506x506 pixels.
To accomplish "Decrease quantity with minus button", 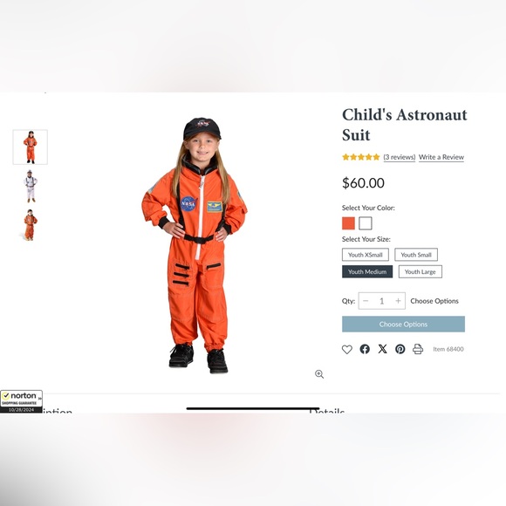I will tap(366, 301).
